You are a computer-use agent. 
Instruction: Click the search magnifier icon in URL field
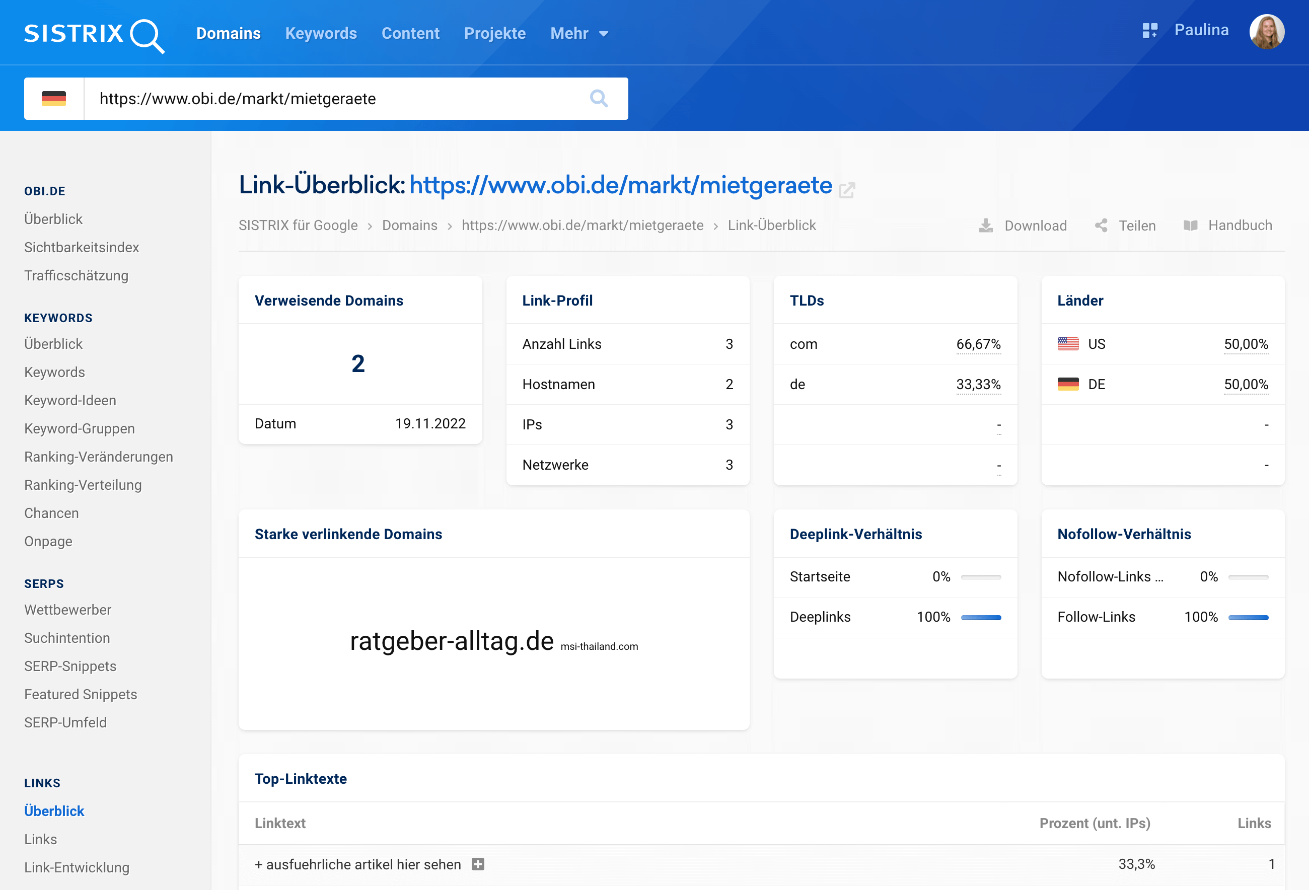(x=599, y=99)
